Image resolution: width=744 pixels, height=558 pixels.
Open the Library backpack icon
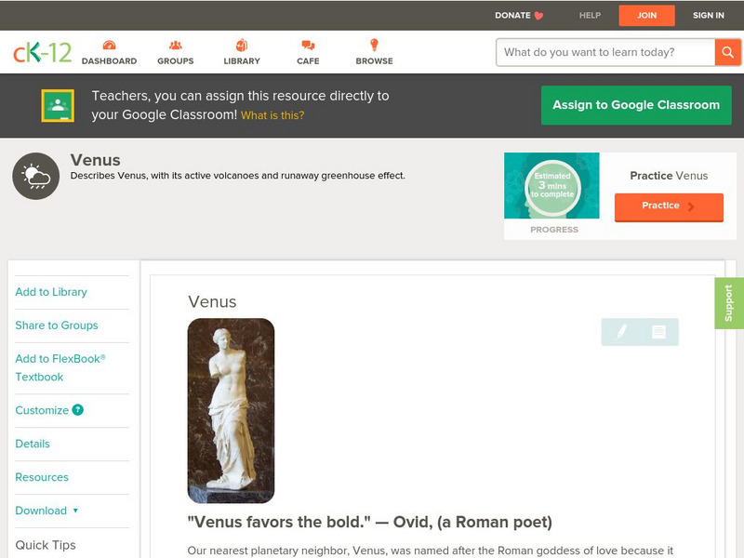[x=242, y=45]
